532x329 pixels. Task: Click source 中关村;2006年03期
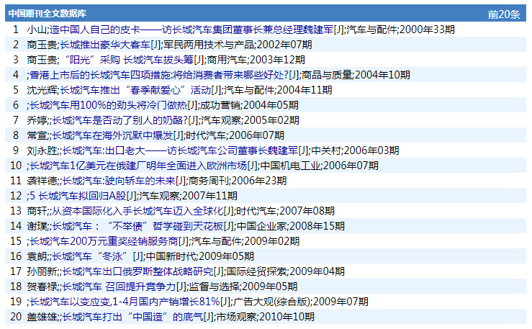click(355, 150)
